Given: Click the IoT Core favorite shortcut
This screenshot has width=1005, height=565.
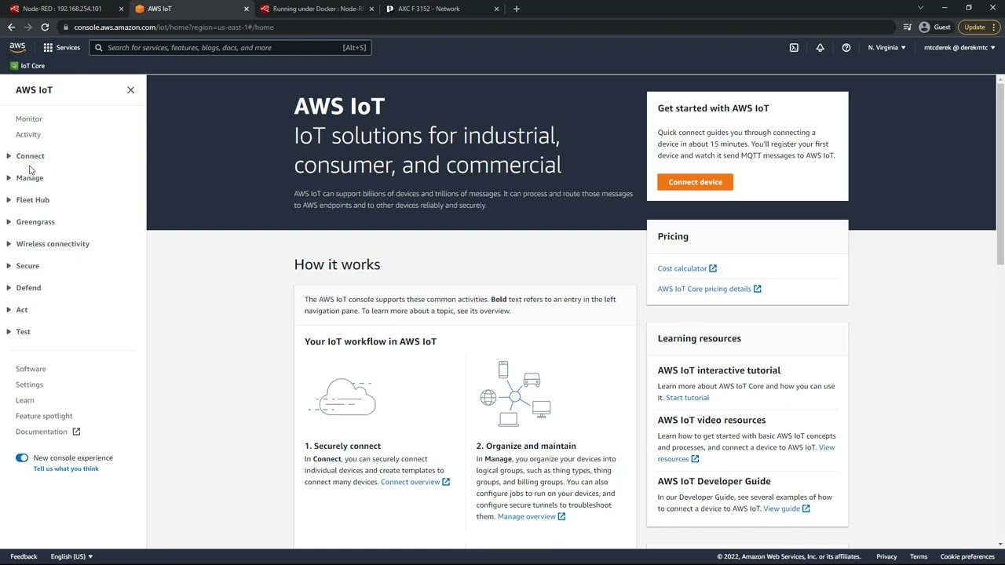Looking at the screenshot, I should pyautogui.click(x=27, y=66).
